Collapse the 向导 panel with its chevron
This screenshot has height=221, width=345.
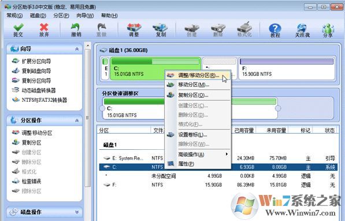coord(77,49)
